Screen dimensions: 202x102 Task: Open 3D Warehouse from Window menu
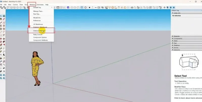(x=41, y=24)
